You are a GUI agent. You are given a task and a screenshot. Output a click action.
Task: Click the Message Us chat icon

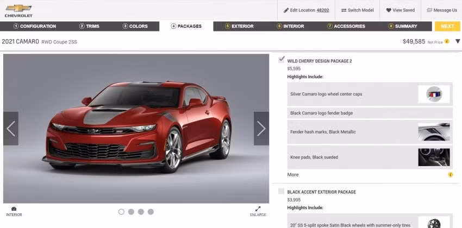tap(429, 10)
